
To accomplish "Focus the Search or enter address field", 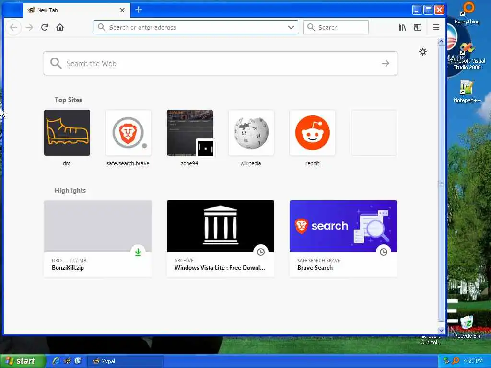I will click(196, 27).
